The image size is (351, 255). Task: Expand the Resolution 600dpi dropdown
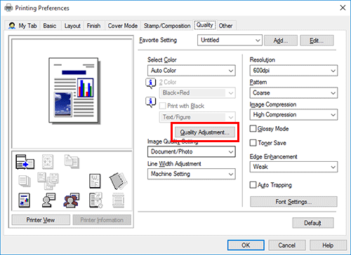tap(293, 71)
